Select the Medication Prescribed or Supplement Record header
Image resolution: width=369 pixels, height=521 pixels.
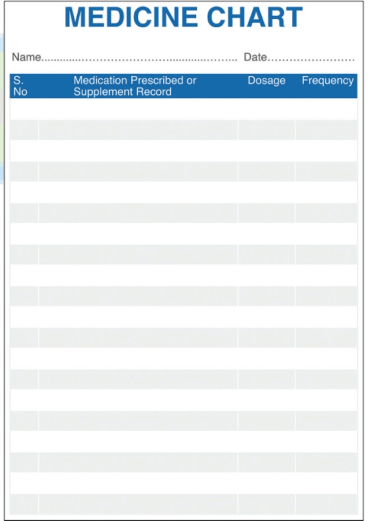pyautogui.click(x=135, y=86)
